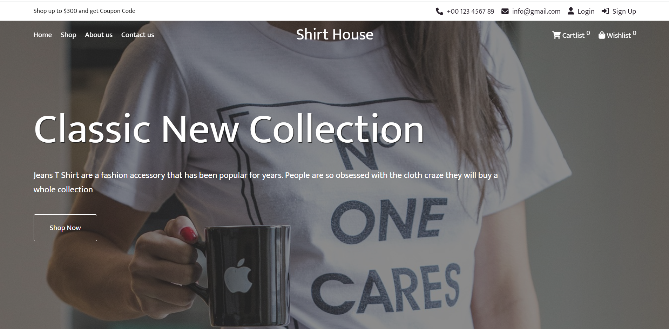669x329 pixels.
Task: Click the Classic New Collection headline
Action: [229, 129]
